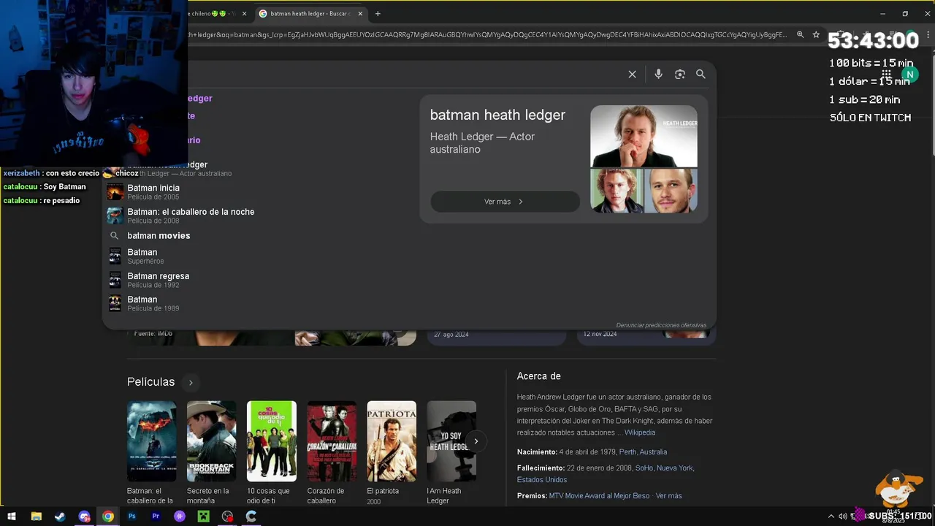Screen dimensions: 935x526
Task: Bookmark this page with the star icon
Action: pyautogui.click(x=816, y=34)
